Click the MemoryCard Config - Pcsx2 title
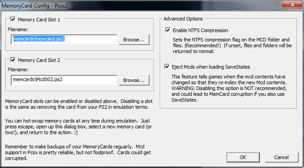 coord(35,6)
